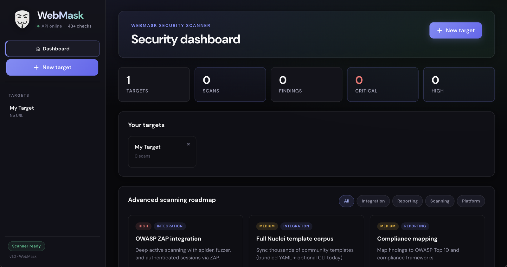Click the v1.0 · WebMask version text
The height and width of the screenshot is (267, 507).
pos(23,257)
